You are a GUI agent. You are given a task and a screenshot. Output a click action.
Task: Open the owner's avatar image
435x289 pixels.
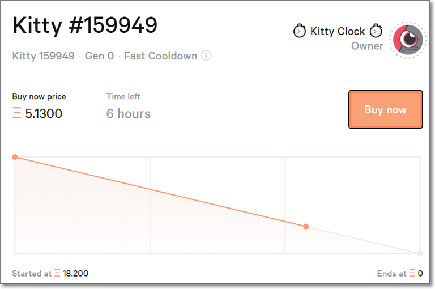pyautogui.click(x=408, y=39)
